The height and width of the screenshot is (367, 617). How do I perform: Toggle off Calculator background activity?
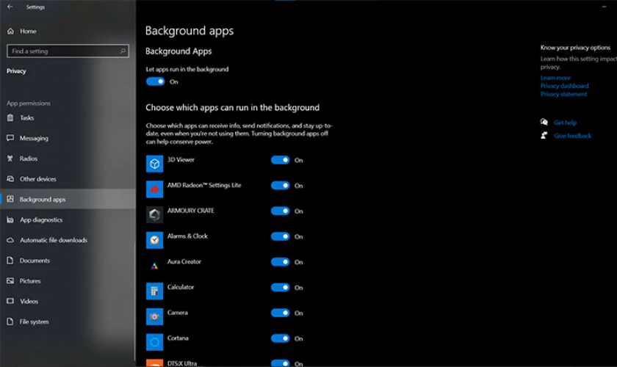pos(280,288)
